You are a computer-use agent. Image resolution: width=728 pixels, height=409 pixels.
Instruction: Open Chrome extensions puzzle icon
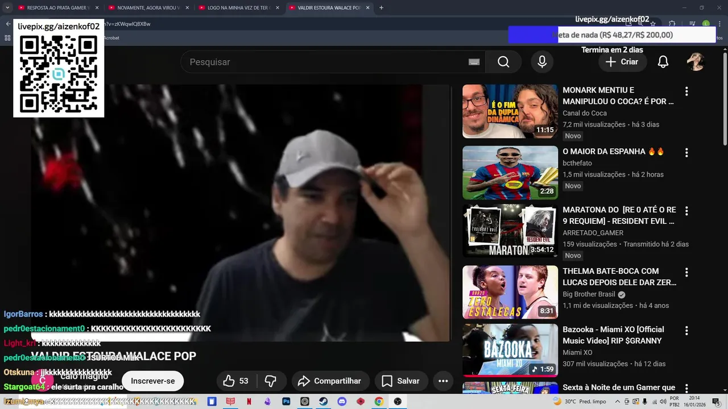pos(672,24)
